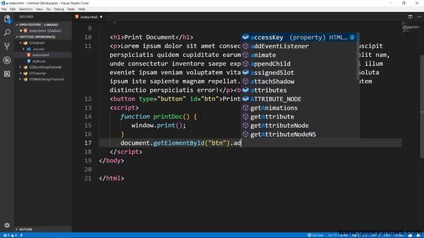
Task: Open the Manage gear at sidebar bottom
Action: (x=7, y=225)
